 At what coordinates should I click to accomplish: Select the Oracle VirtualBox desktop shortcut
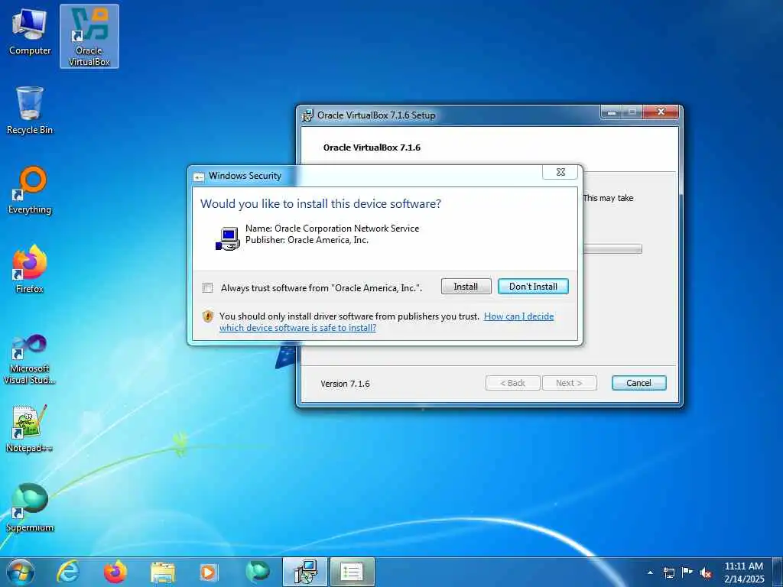89,36
